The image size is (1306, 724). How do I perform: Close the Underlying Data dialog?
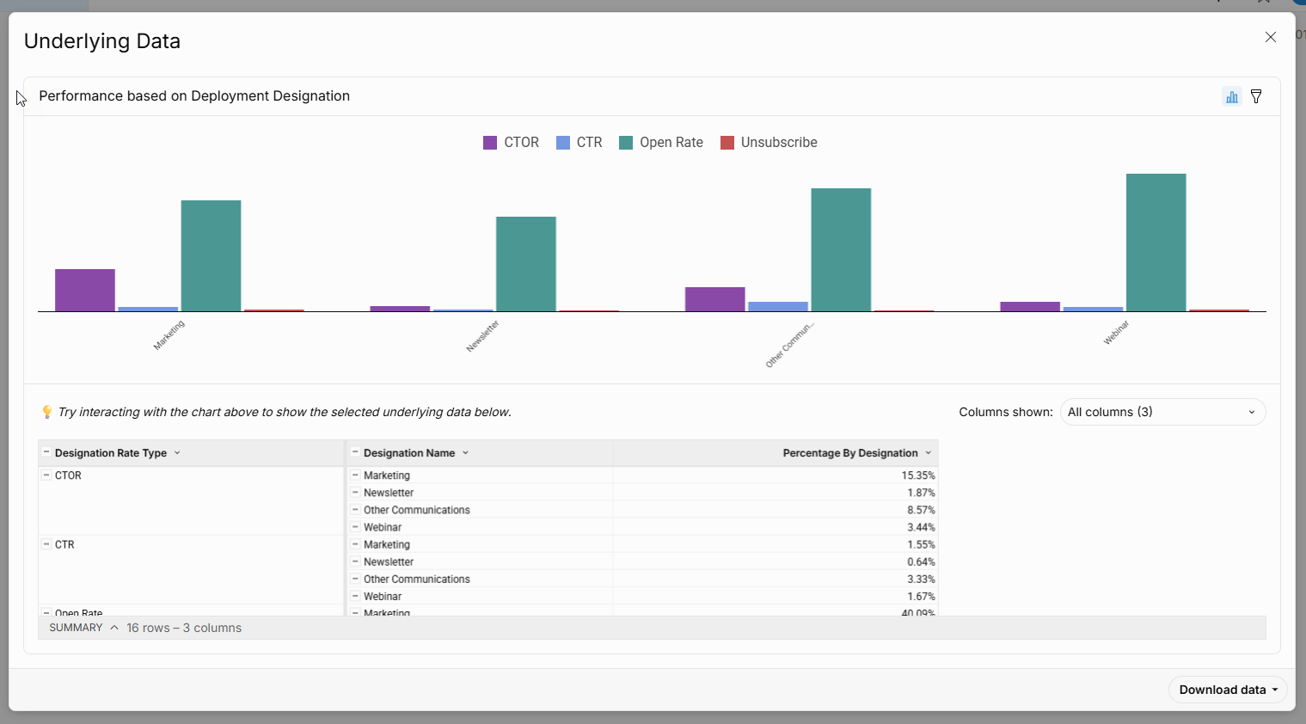(x=1270, y=37)
